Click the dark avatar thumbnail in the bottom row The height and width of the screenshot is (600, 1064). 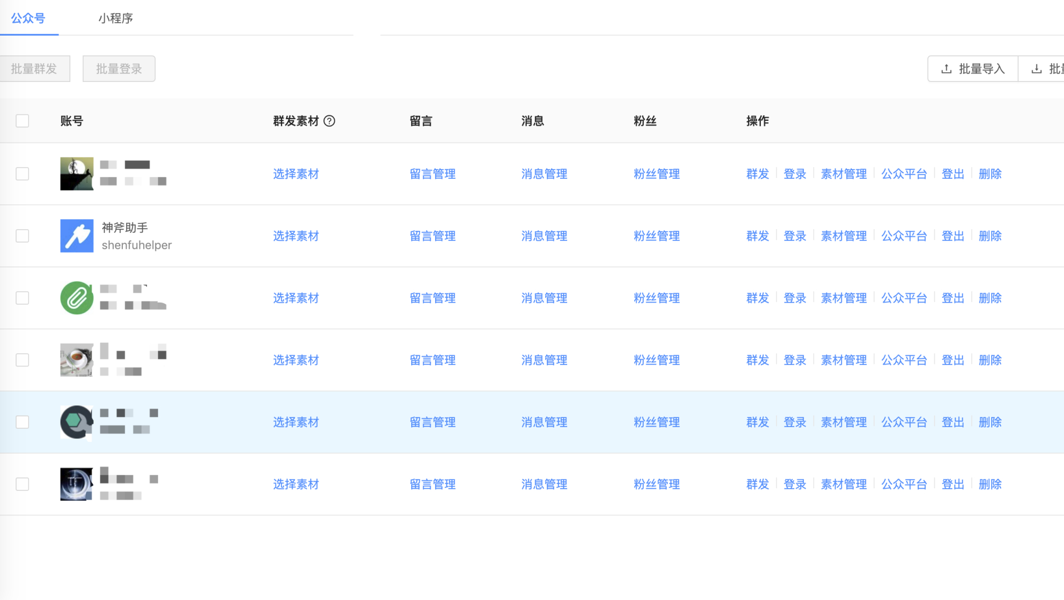pyautogui.click(x=76, y=484)
